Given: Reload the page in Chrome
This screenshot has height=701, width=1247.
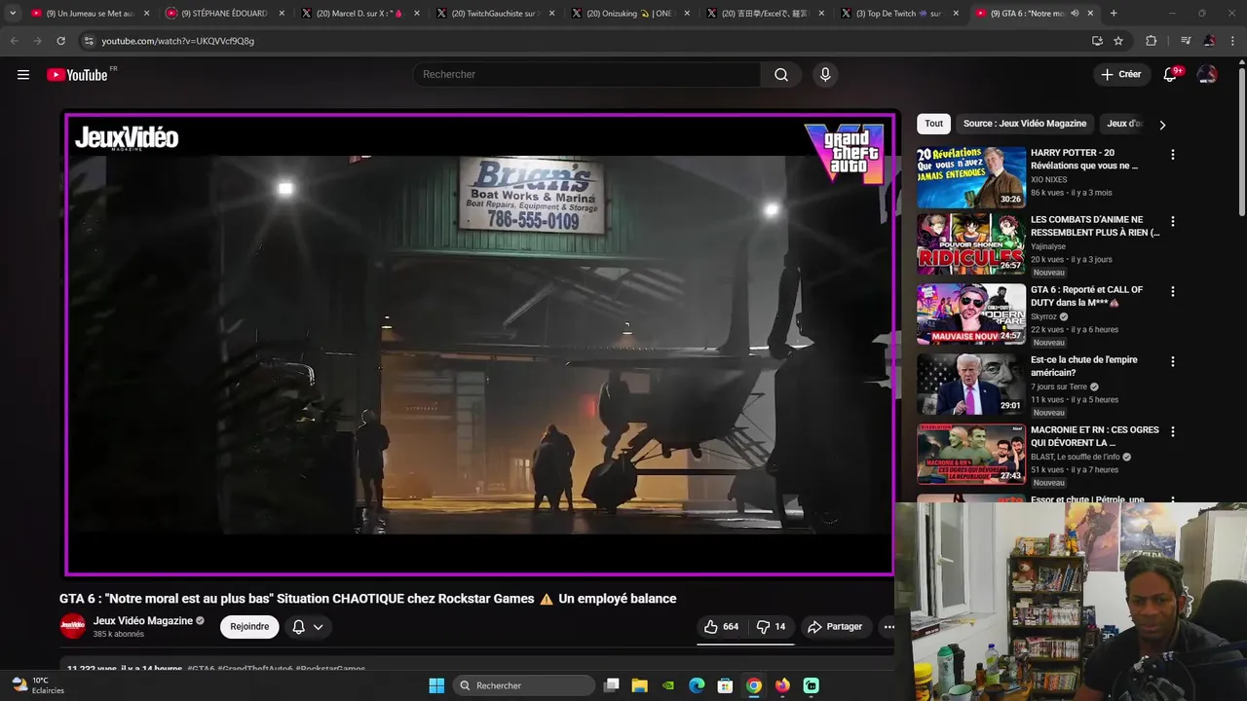Looking at the screenshot, I should [x=60, y=41].
